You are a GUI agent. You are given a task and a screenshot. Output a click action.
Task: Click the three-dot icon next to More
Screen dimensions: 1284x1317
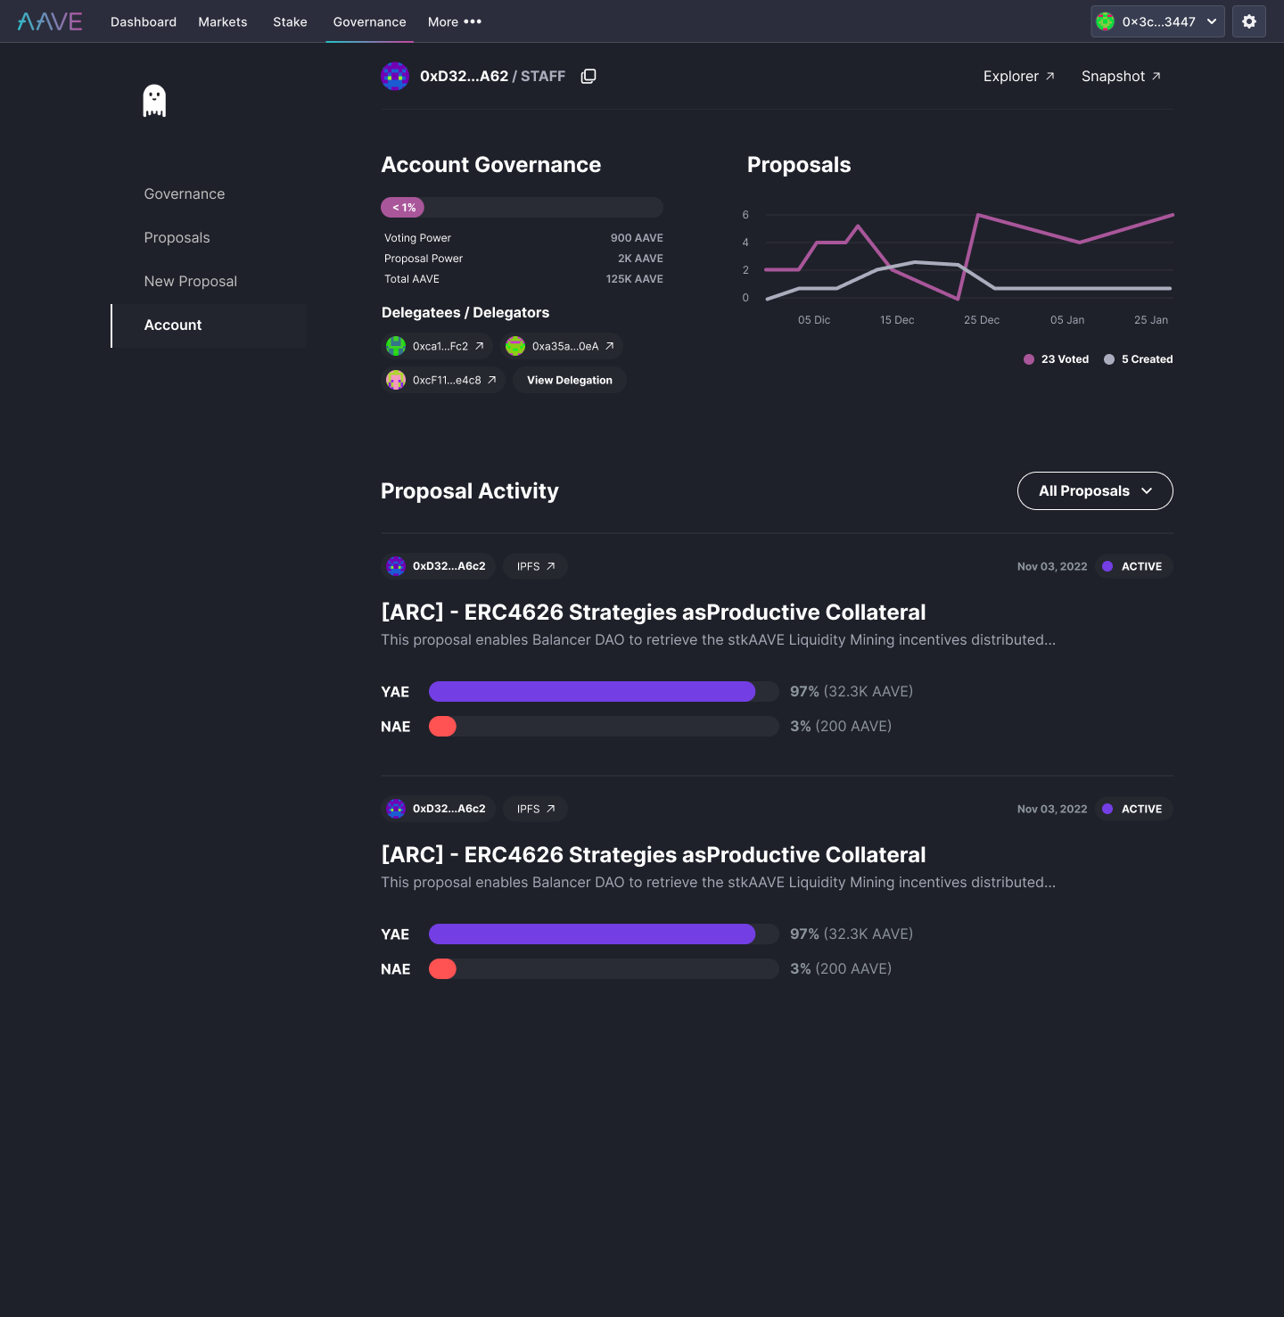tap(473, 21)
